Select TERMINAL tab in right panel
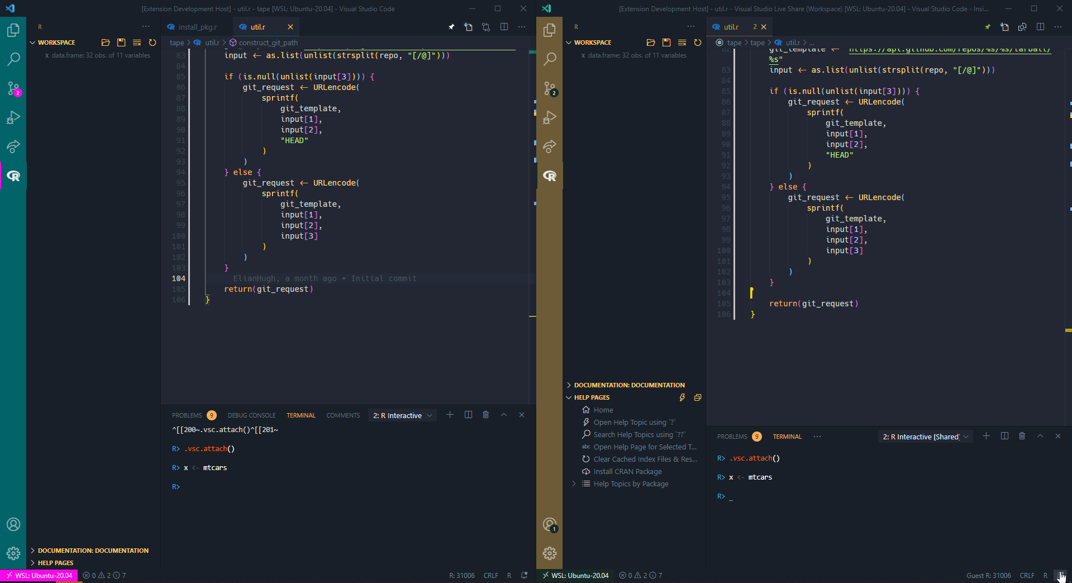Screen dimensions: 1072x583 [x=787, y=437]
